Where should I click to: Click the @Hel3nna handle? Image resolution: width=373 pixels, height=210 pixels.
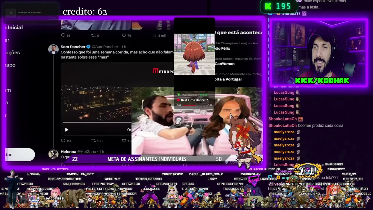tap(87, 152)
